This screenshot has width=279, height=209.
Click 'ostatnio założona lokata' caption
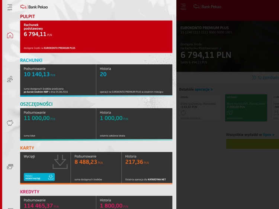point(112,136)
